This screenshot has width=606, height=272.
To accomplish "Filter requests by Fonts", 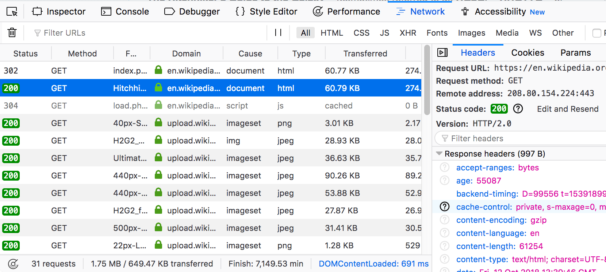I will click(x=437, y=33).
